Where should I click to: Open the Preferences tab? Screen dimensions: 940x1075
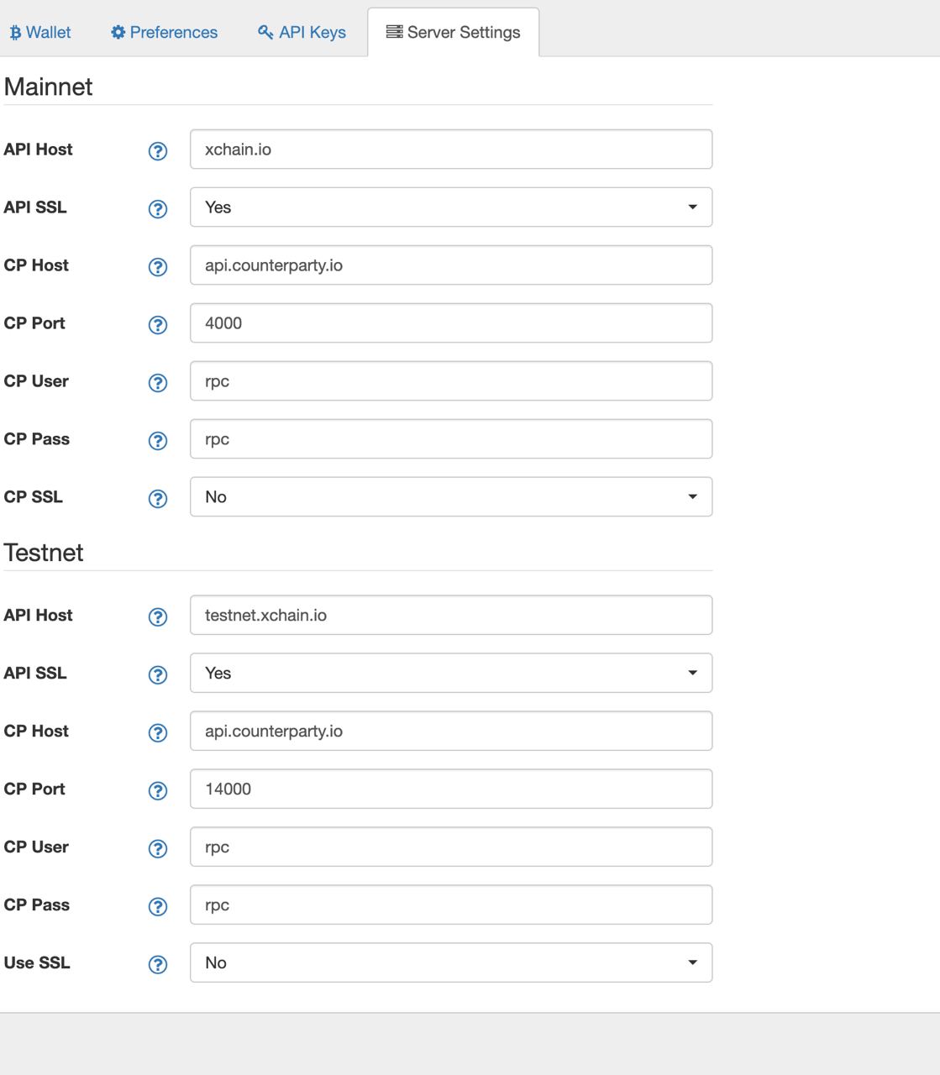165,33
